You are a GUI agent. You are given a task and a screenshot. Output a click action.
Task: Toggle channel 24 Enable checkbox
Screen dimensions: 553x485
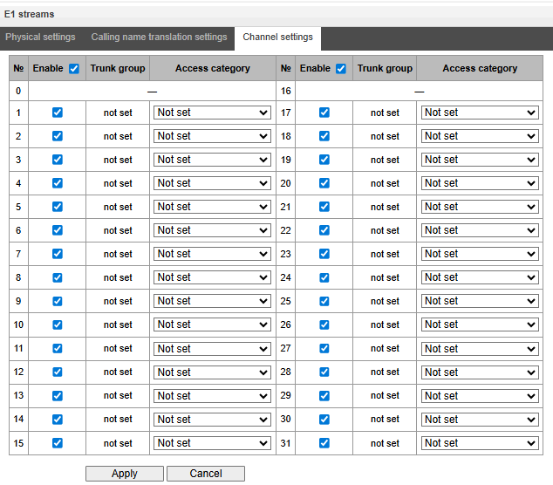pos(324,277)
